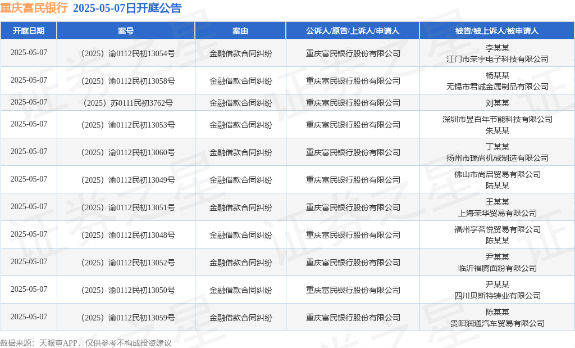Screen dimensions: 575x348
Task: Select case number 渝0112民初13058号
Action: click(128, 81)
